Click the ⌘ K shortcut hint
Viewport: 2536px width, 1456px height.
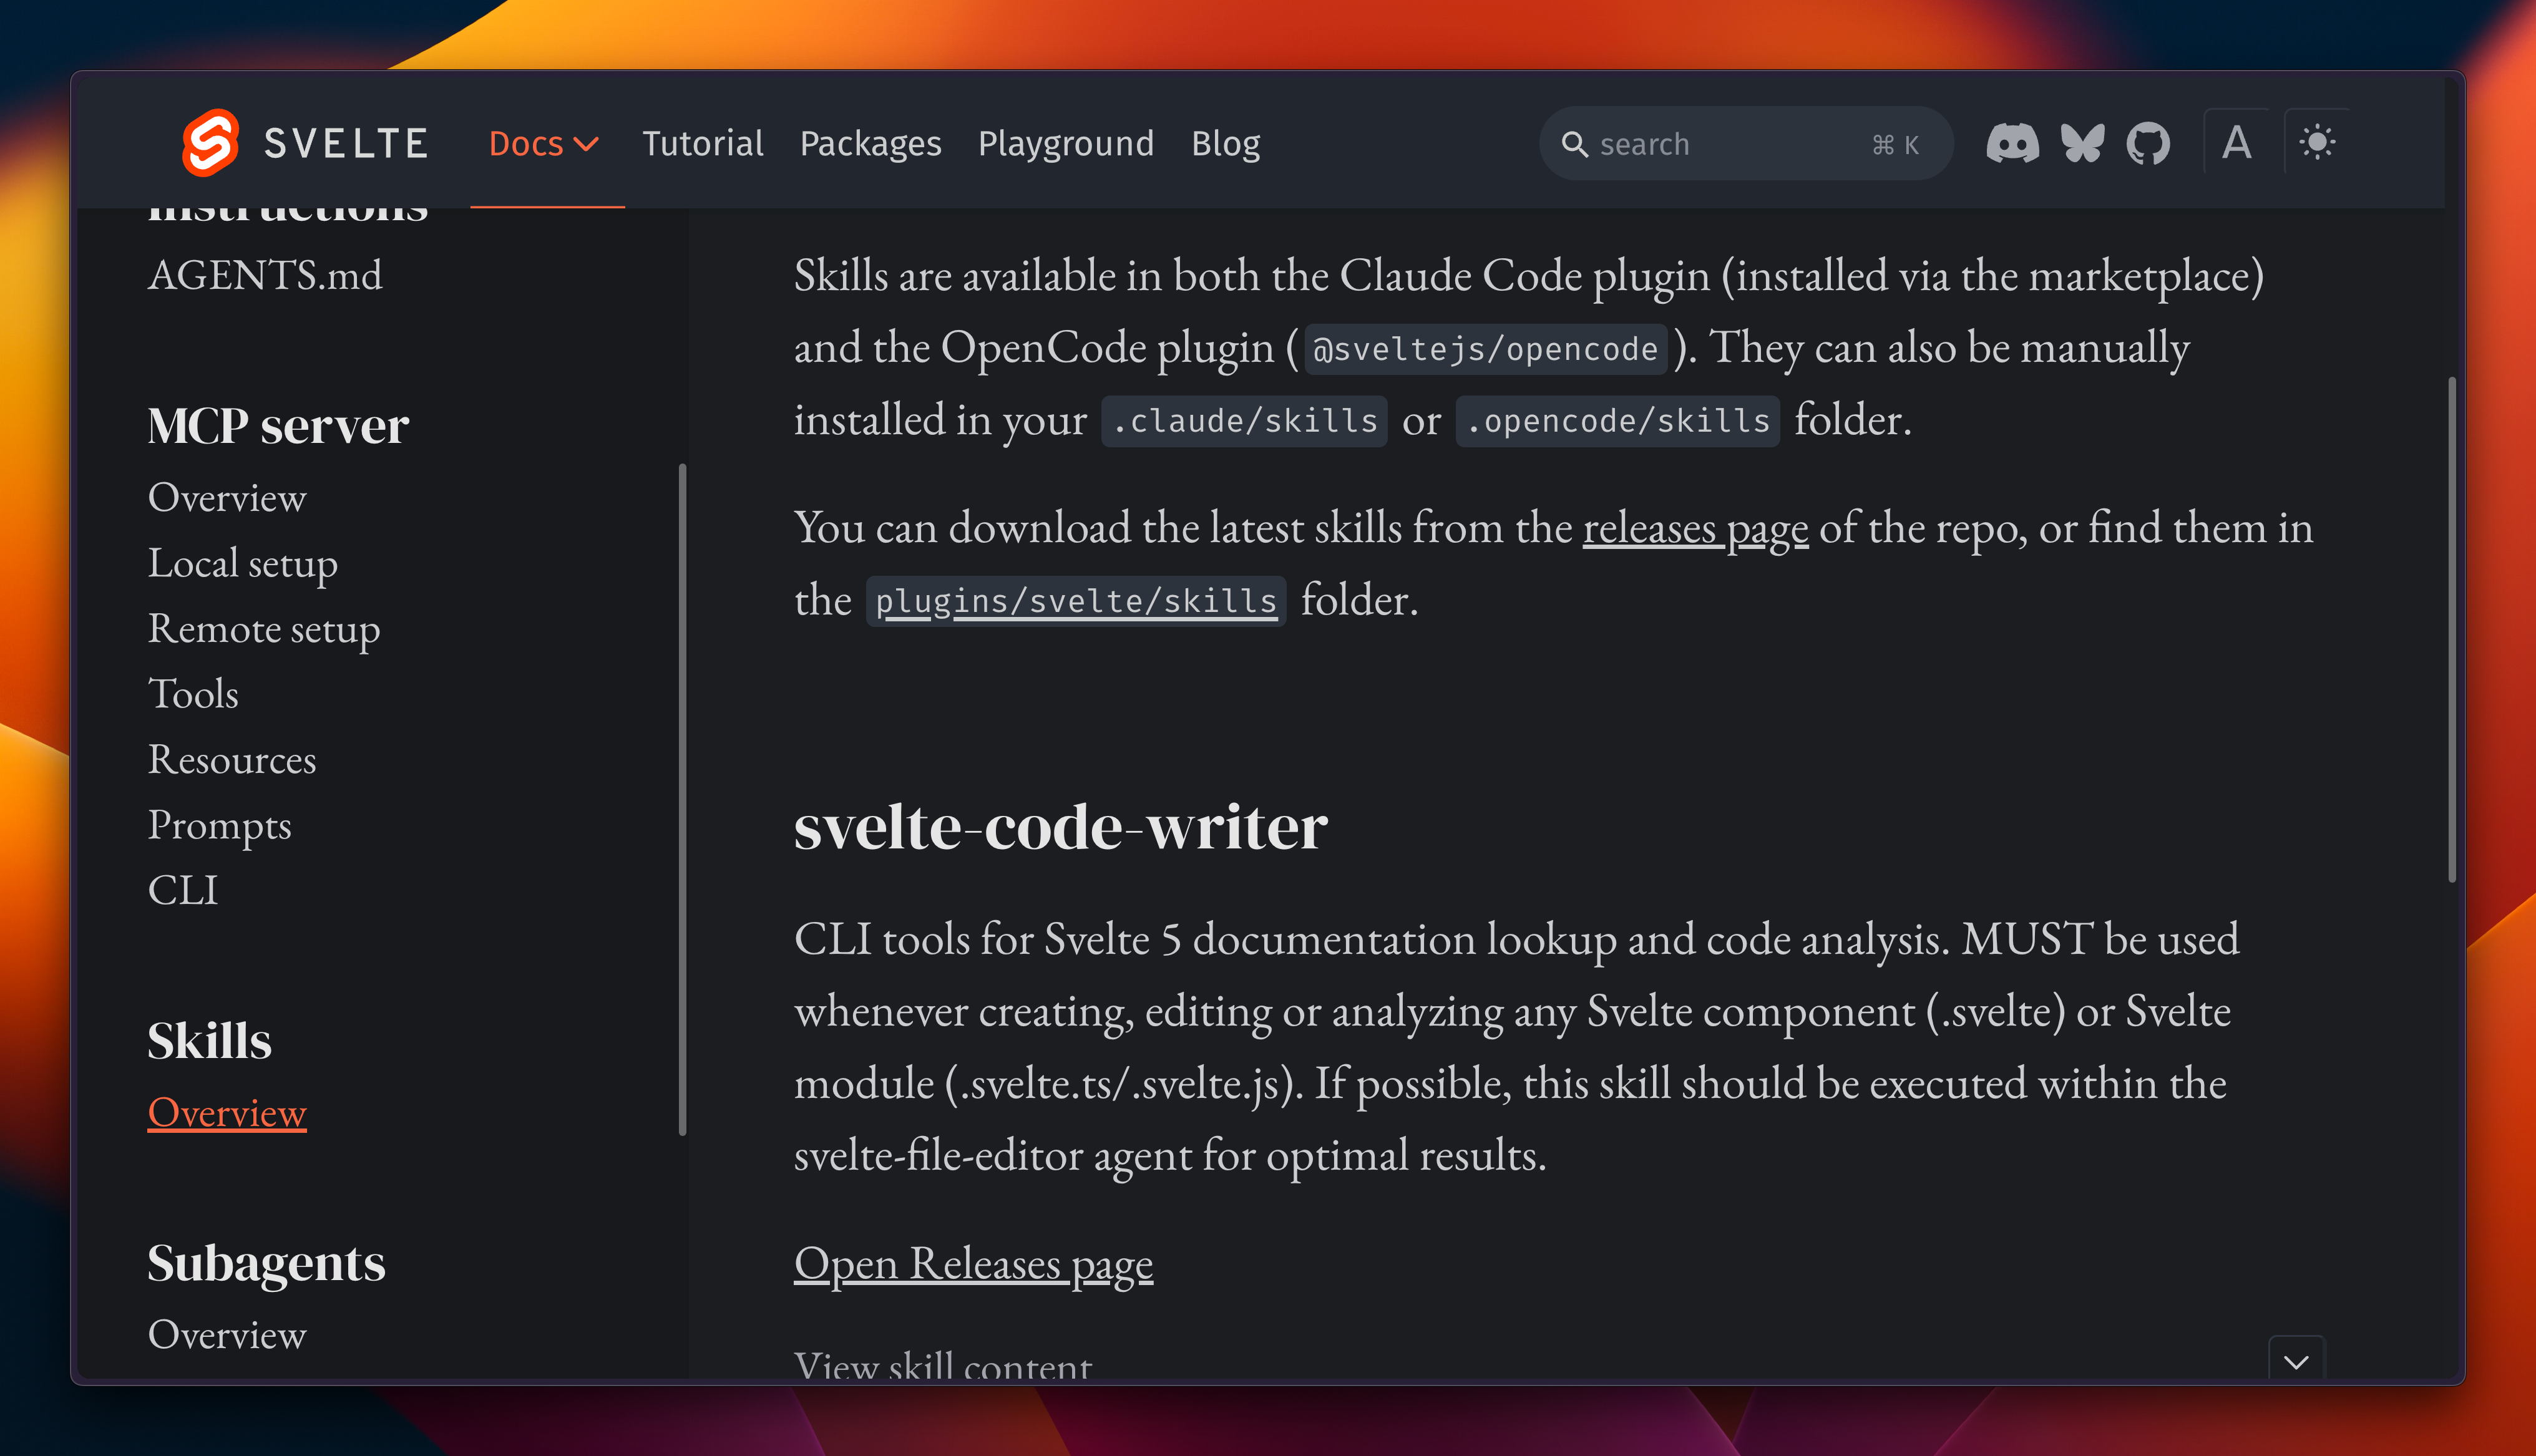(x=1895, y=145)
